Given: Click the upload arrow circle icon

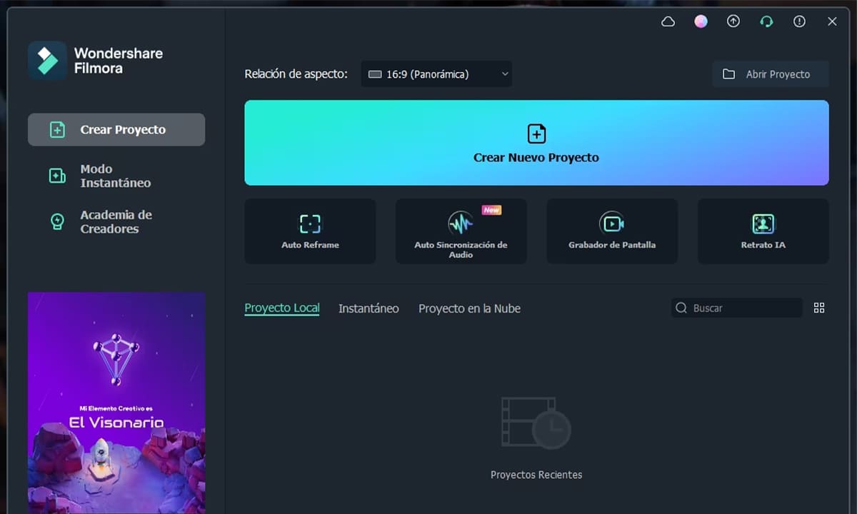Looking at the screenshot, I should pyautogui.click(x=733, y=21).
